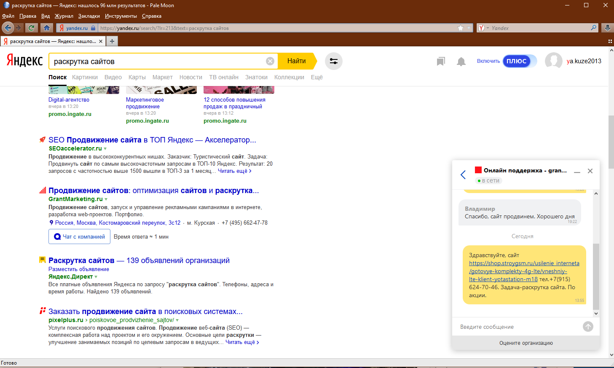Image resolution: width=614 pixels, height=368 pixels.
Task: Open the search settings sliders icon
Action: click(x=333, y=61)
